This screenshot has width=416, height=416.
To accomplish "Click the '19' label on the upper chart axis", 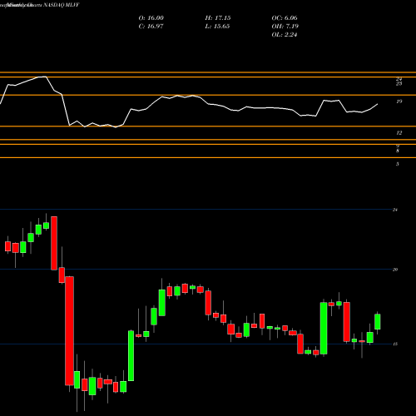I will [399, 102].
